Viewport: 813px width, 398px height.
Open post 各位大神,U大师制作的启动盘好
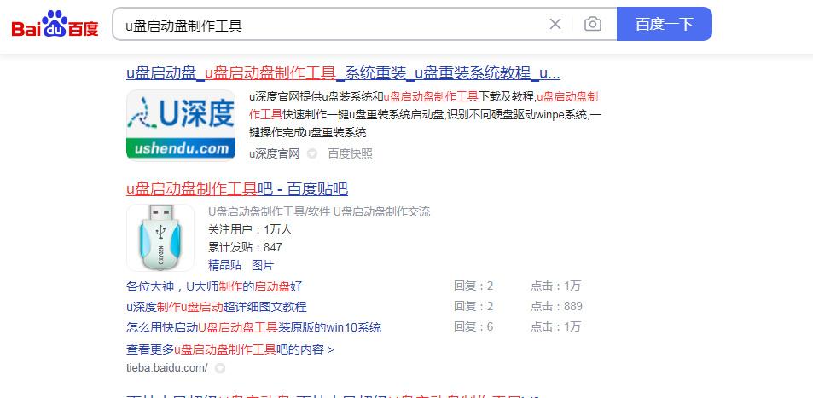[214, 286]
